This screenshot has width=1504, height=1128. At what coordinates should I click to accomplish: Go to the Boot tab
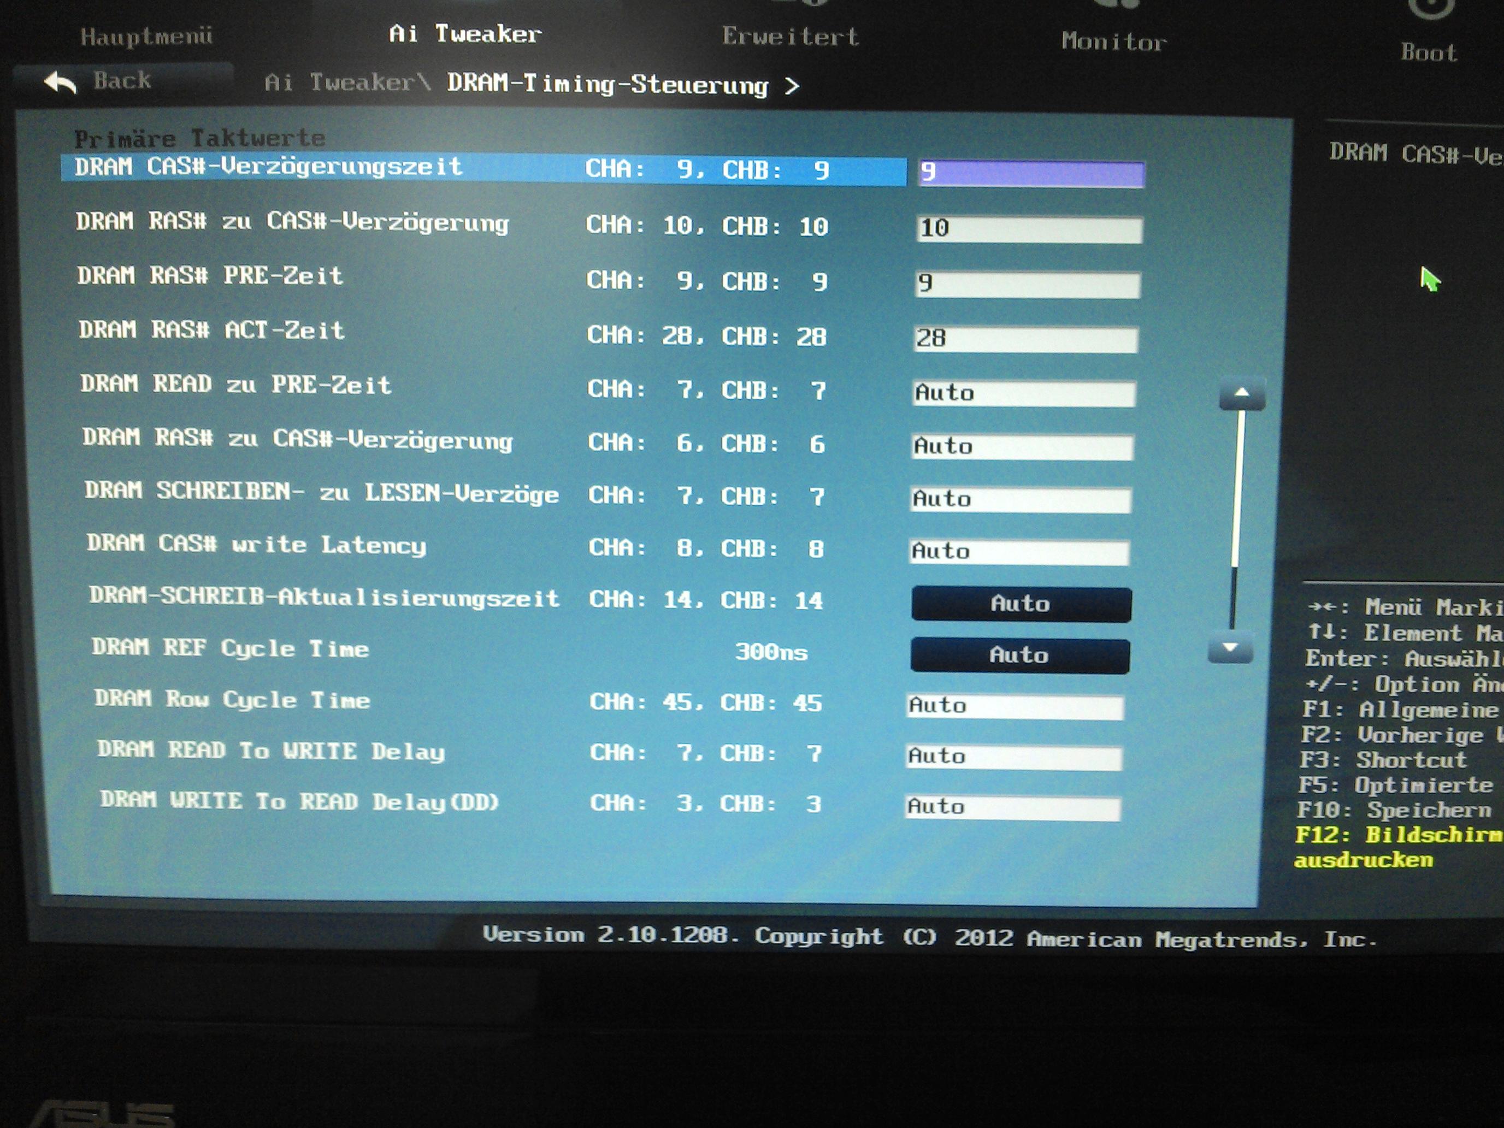(x=1429, y=52)
